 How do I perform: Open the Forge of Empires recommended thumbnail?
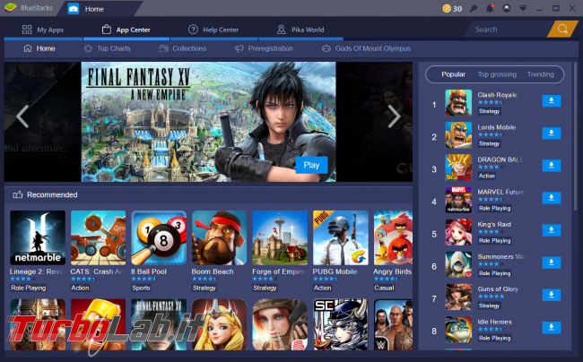[x=280, y=237]
